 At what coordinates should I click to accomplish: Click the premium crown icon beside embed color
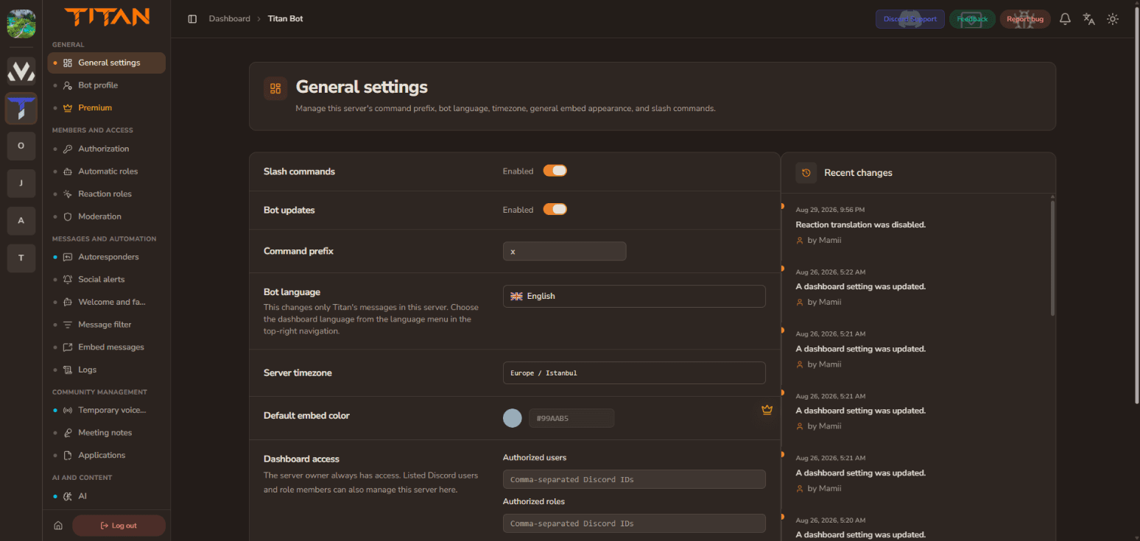(x=767, y=410)
